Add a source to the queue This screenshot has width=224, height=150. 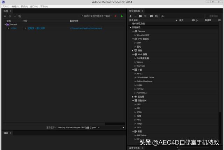click(5, 16)
